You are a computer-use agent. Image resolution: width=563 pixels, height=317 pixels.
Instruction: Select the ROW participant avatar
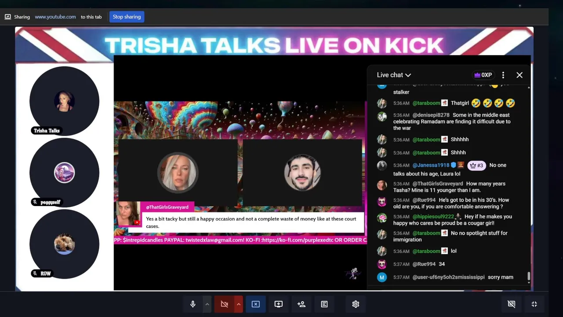pyautogui.click(x=64, y=244)
